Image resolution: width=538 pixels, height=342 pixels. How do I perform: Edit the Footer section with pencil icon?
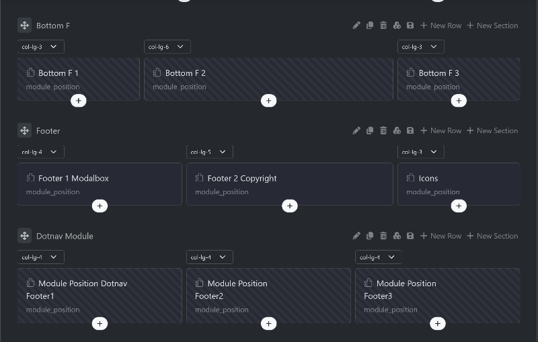click(356, 130)
